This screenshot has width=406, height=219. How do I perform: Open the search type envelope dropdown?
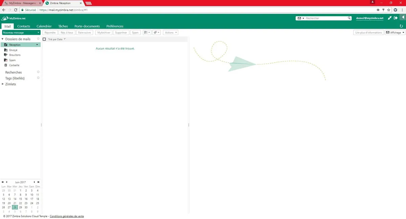(301, 18)
